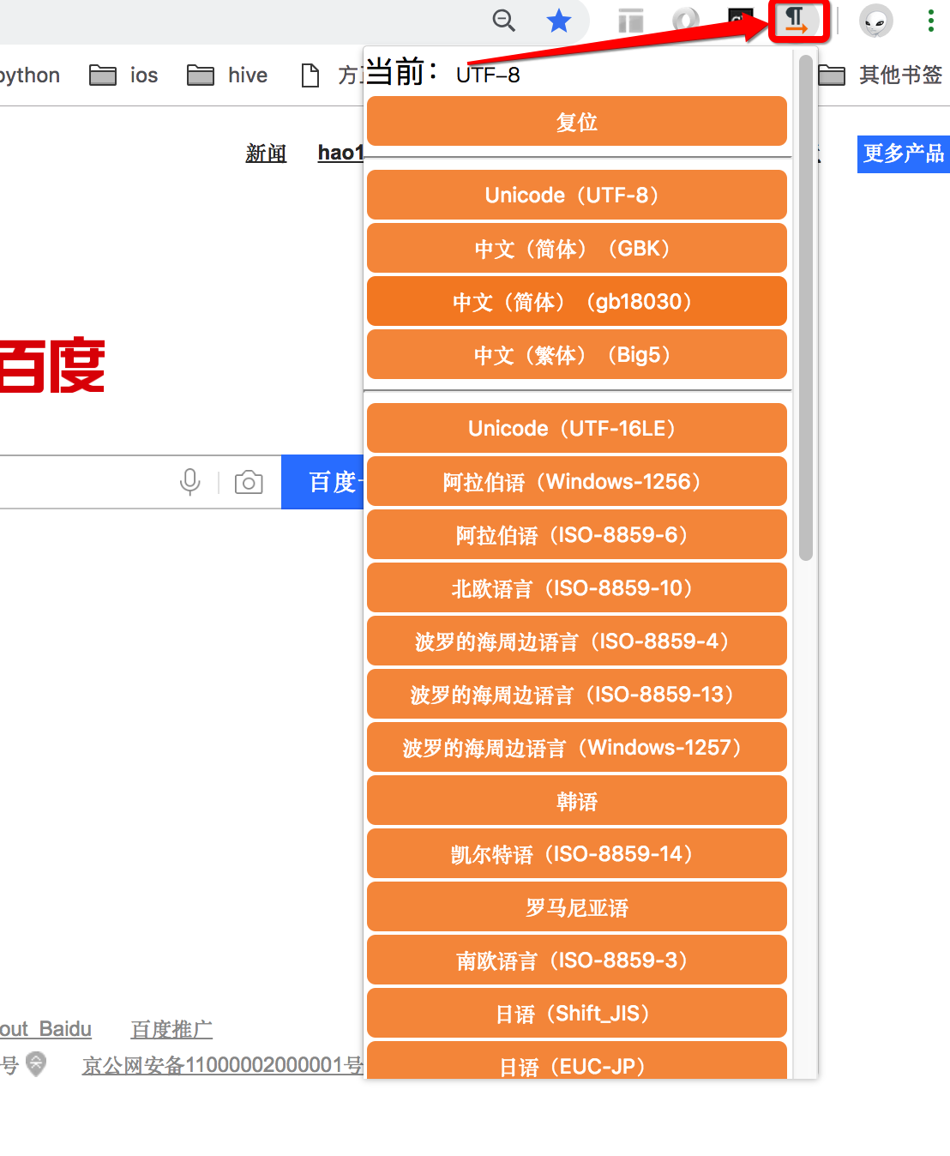Open the python bookmarks folder

[30, 75]
